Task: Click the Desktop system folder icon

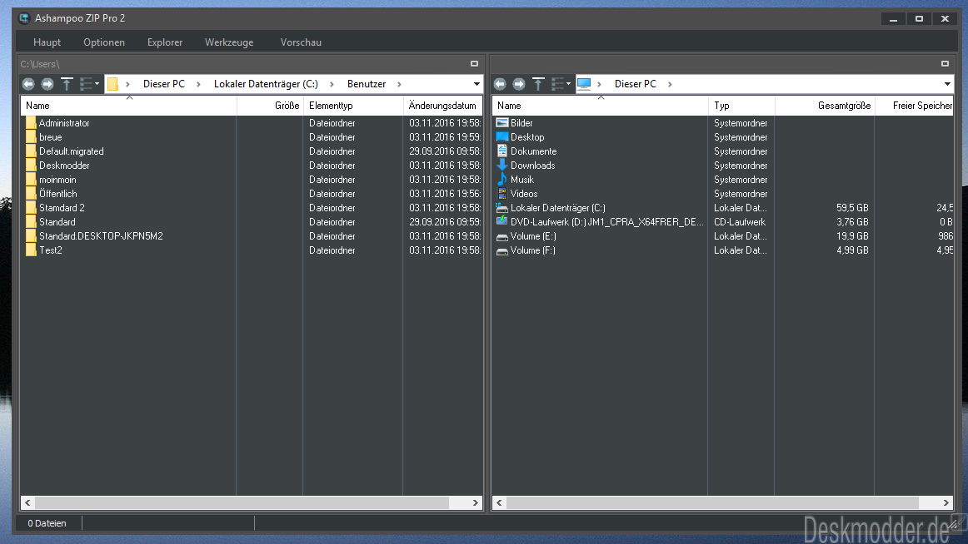Action: tap(501, 137)
